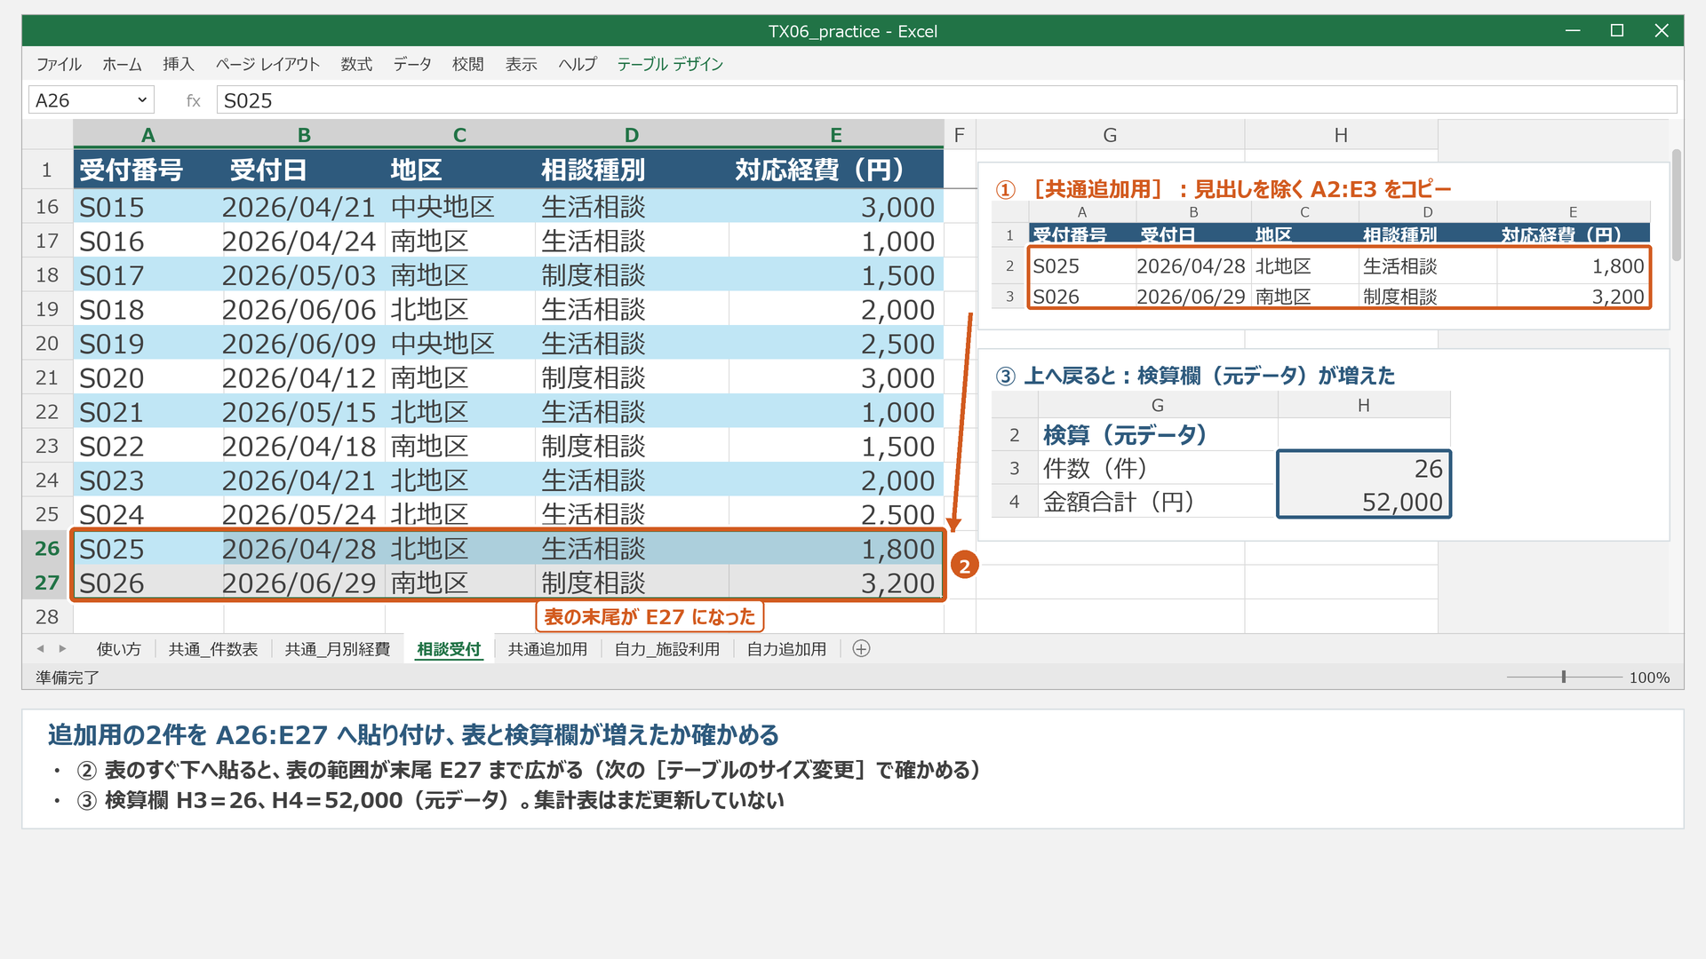
Task: Open the 挿入 ribbon tab
Action: coord(178,64)
